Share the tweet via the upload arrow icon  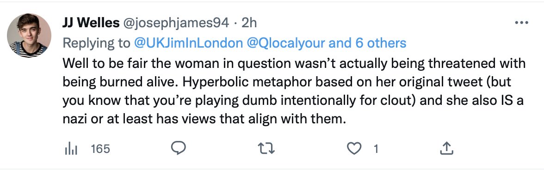click(446, 148)
